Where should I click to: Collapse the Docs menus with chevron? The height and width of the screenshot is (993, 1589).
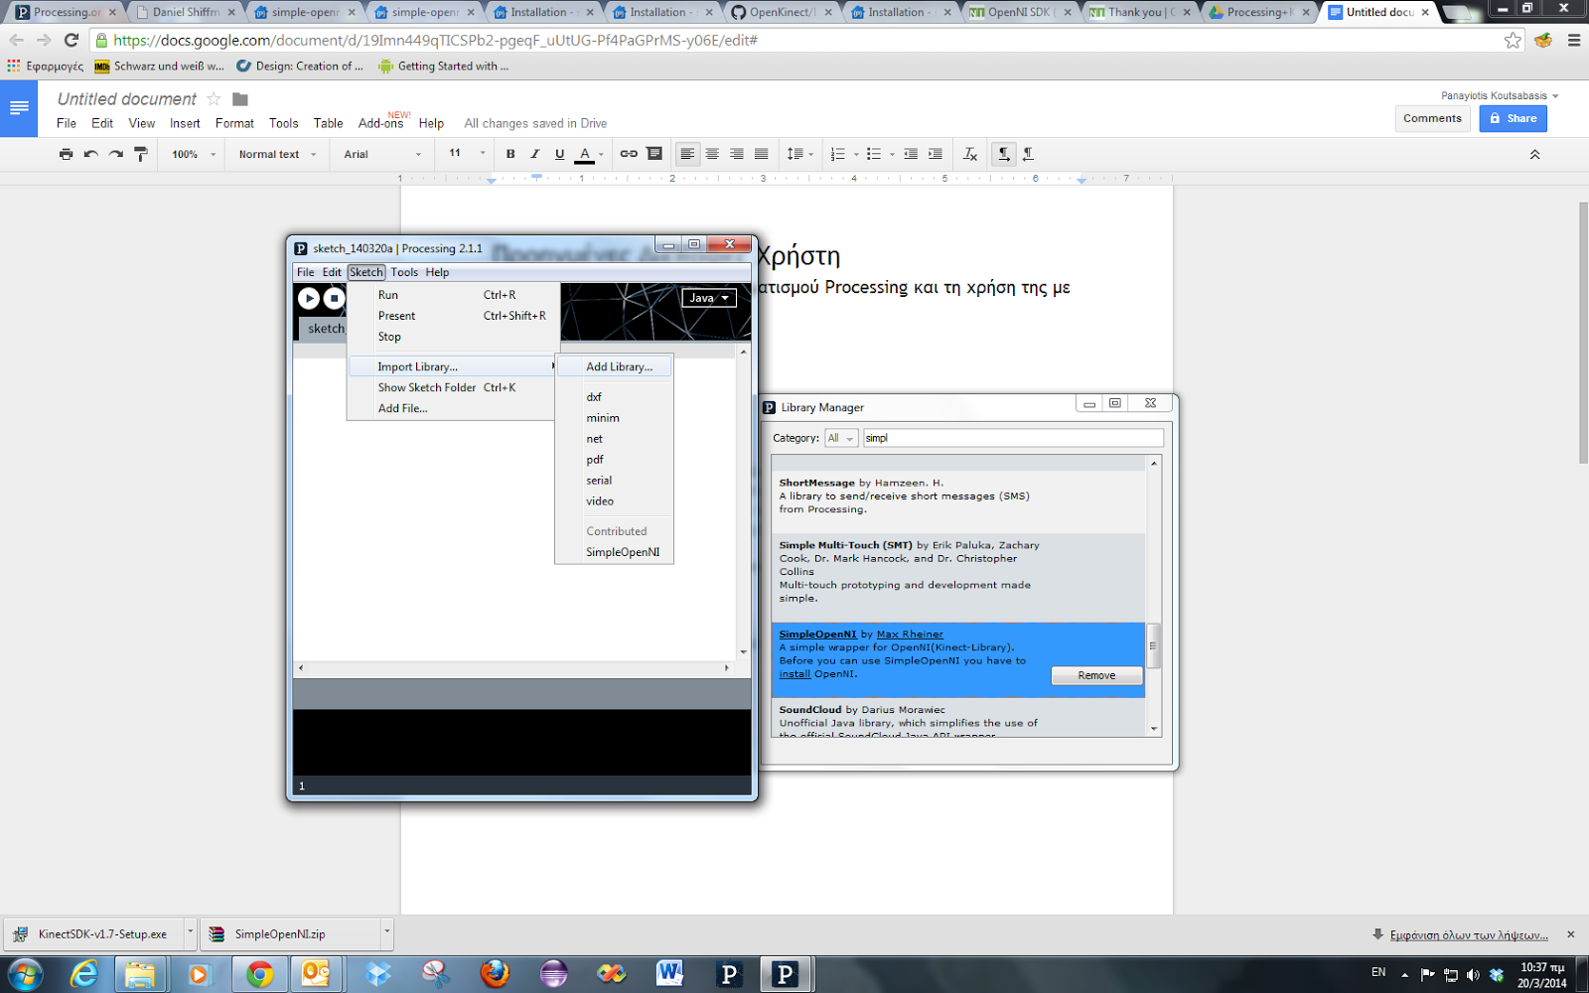(1534, 155)
